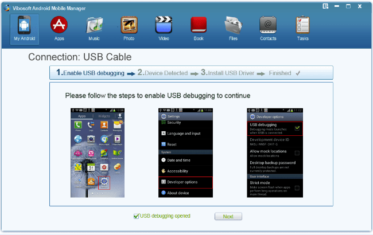The width and height of the screenshot is (373, 235).
Task: Click the Finished step label
Action: point(280,73)
